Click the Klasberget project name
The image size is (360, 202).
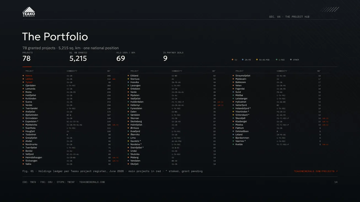click(241, 121)
